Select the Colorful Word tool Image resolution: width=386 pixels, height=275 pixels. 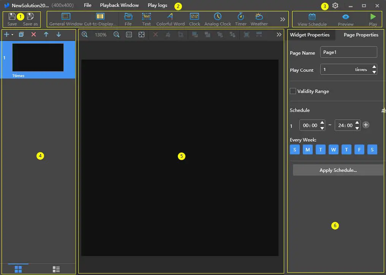tap(170, 19)
